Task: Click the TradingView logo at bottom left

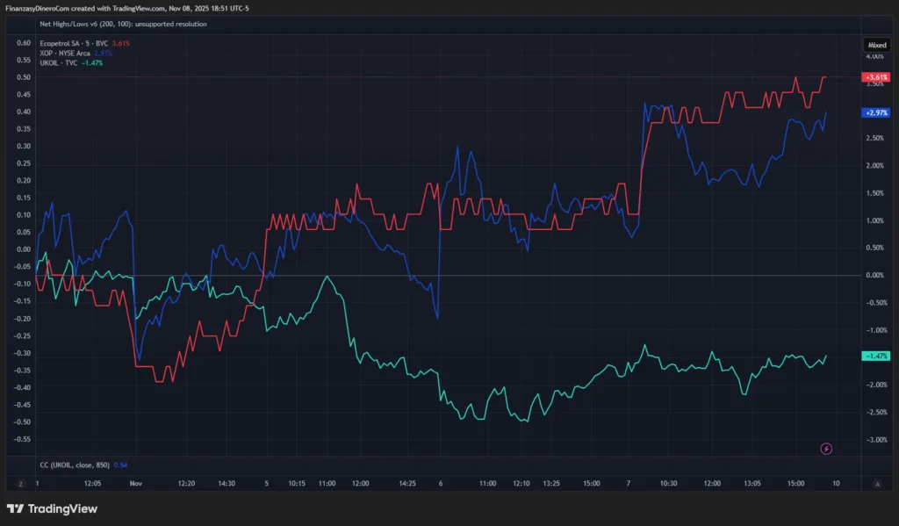Action: click(52, 508)
